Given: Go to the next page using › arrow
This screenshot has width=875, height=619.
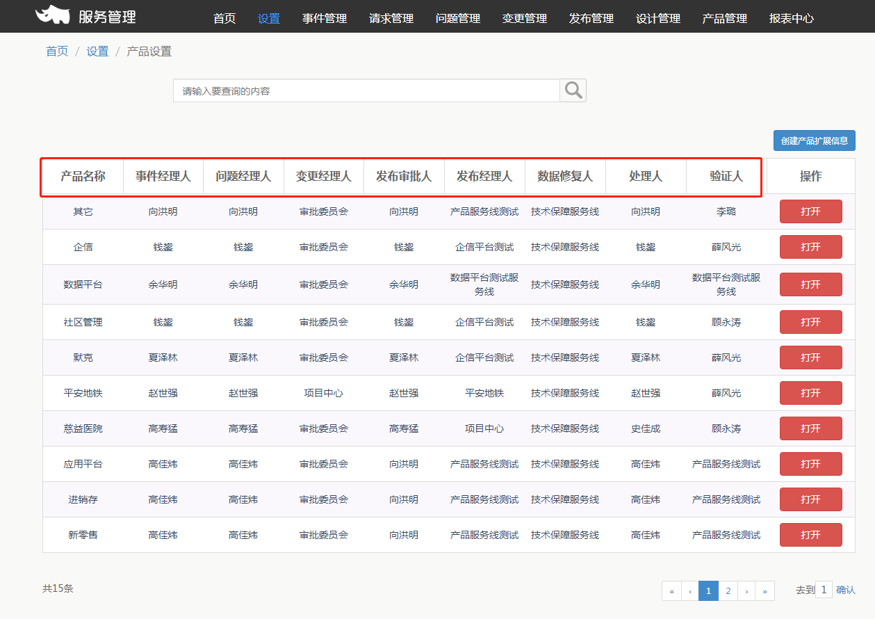Looking at the screenshot, I should 746,590.
